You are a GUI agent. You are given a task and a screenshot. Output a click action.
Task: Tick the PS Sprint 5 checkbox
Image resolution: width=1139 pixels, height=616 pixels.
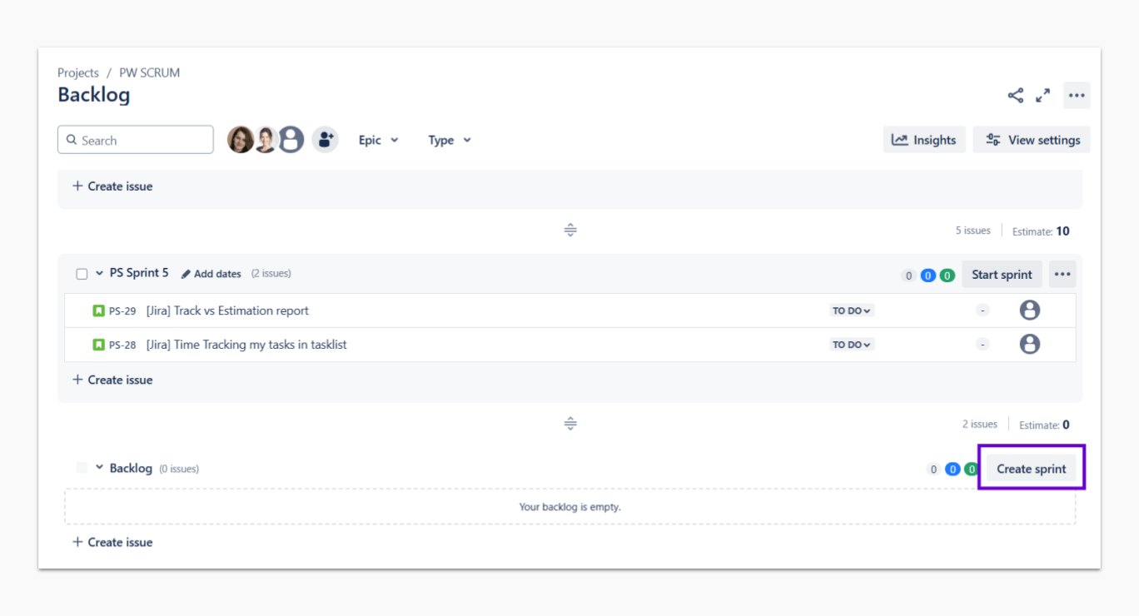82,274
